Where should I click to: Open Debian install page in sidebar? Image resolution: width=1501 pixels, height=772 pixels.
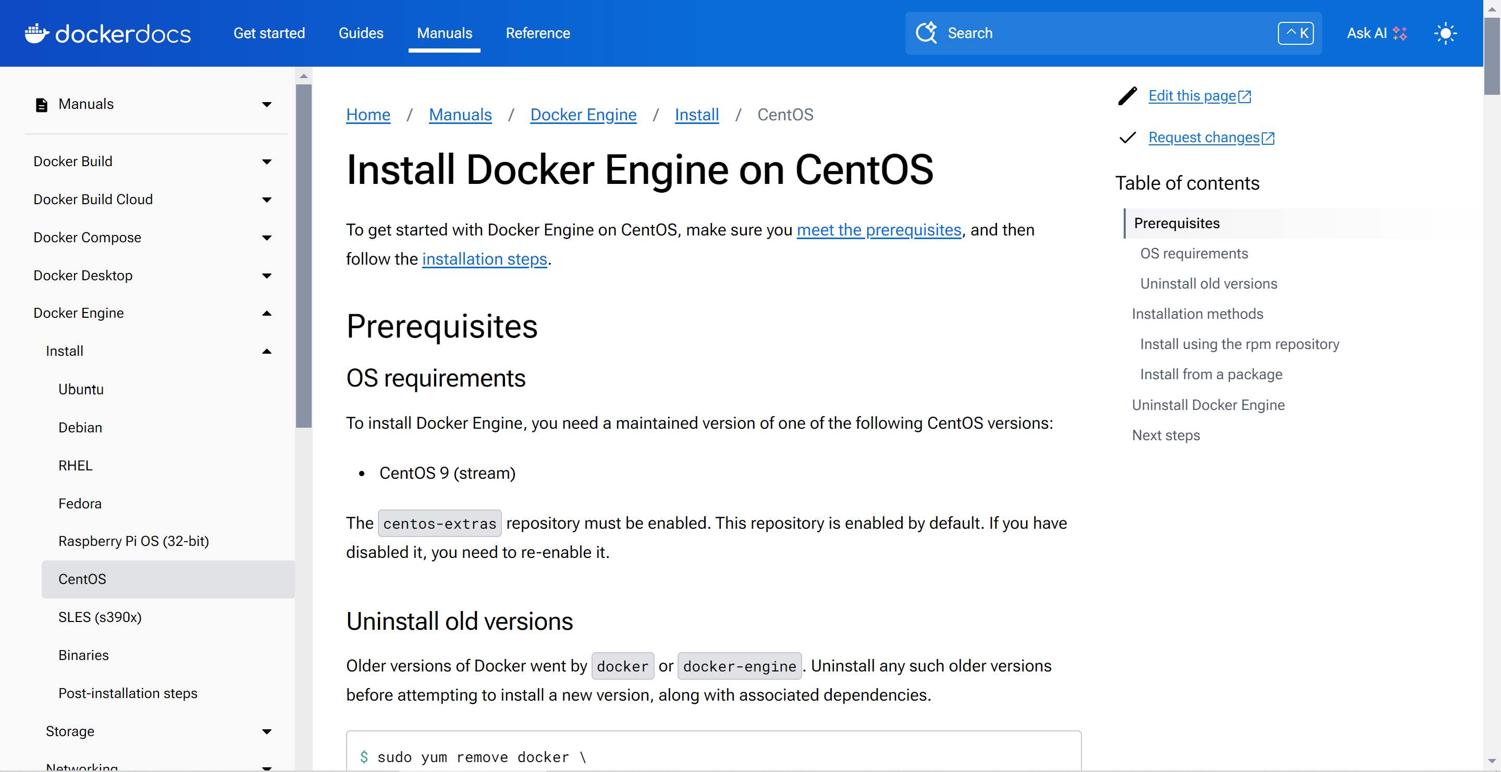pyautogui.click(x=80, y=428)
